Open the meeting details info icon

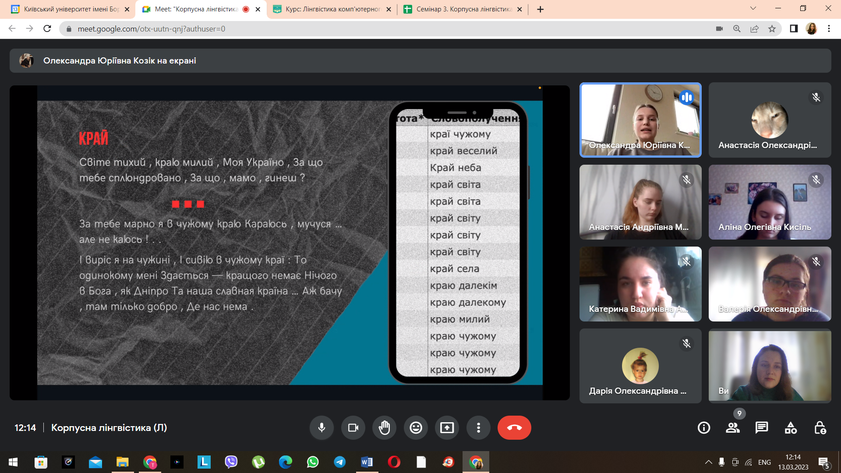[703, 427]
